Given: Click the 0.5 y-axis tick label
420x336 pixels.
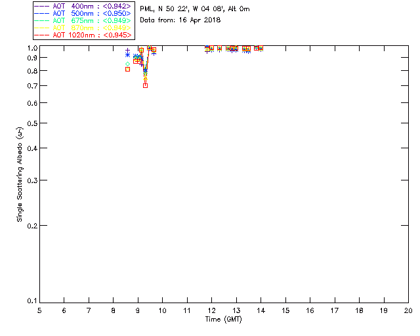Looking at the screenshot, I should point(32,123).
